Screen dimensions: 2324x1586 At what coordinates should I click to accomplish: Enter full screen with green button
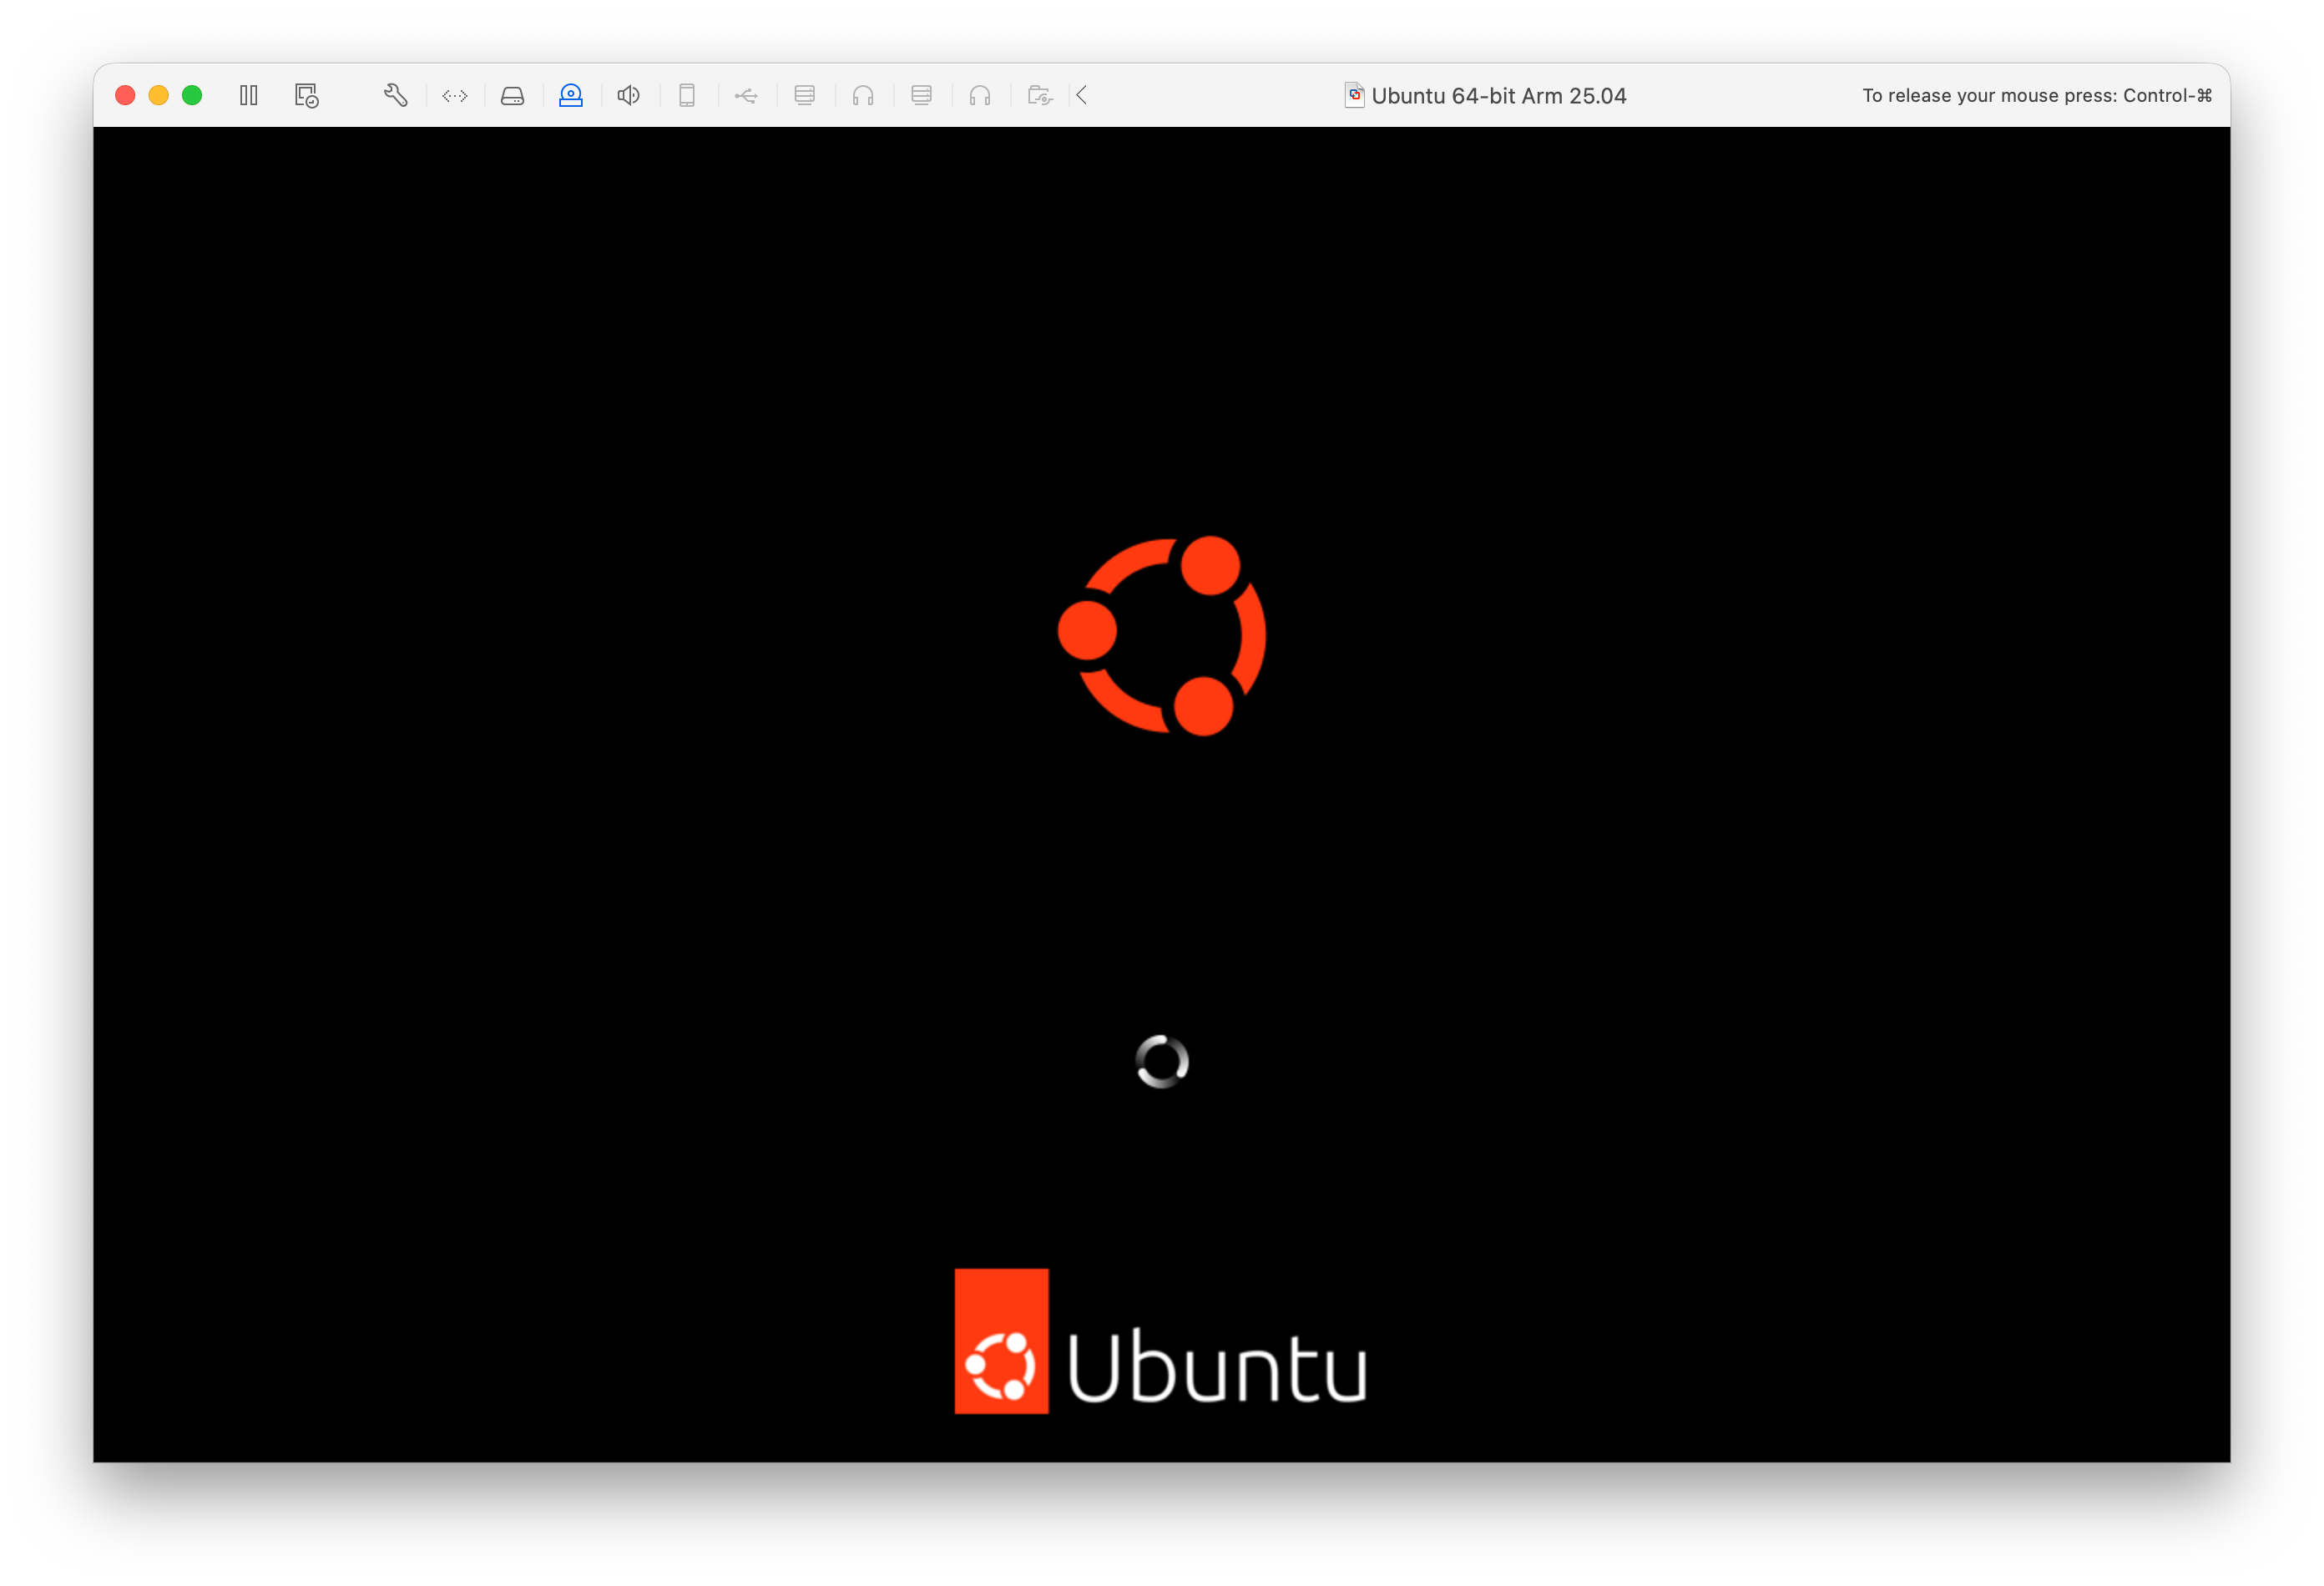click(x=192, y=95)
